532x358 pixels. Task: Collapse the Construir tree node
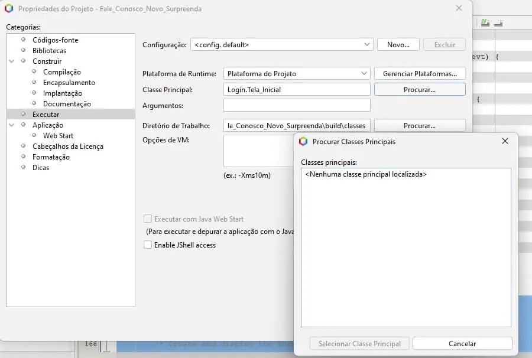[x=12, y=61]
